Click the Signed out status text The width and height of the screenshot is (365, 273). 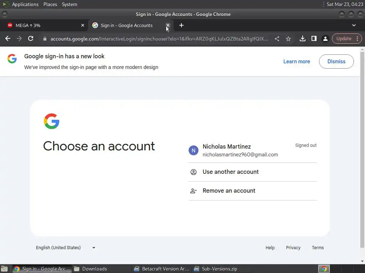[306, 145]
